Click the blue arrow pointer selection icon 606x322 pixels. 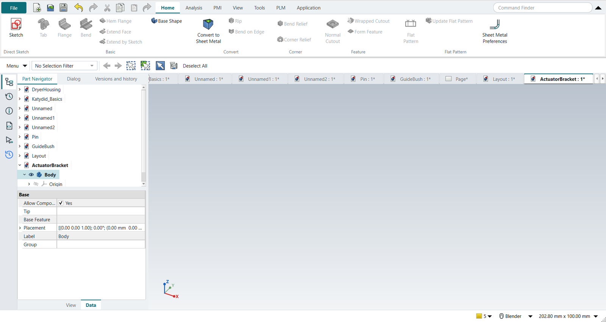pyautogui.click(x=160, y=66)
